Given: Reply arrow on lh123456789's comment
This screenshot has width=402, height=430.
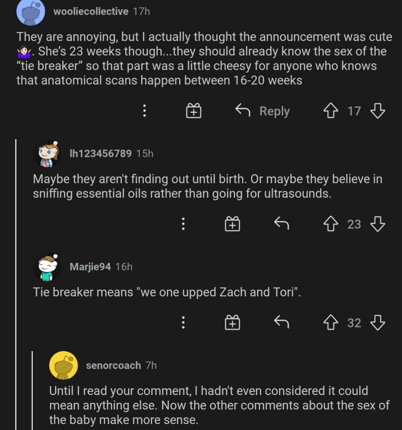Looking at the screenshot, I should coord(281,224).
